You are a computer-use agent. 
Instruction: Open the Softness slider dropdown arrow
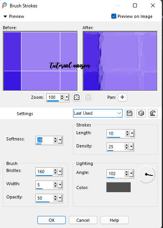click(x=60, y=140)
